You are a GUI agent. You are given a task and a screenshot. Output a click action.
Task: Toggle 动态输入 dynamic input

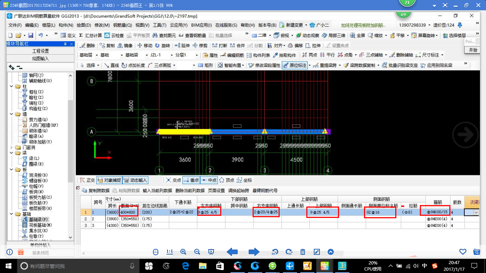click(x=135, y=180)
